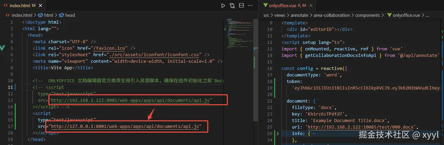Select the html symbol in breadcrumb

(x=48, y=15)
